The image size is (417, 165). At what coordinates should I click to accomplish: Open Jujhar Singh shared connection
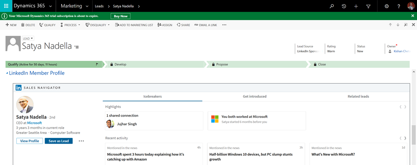(x=127, y=124)
